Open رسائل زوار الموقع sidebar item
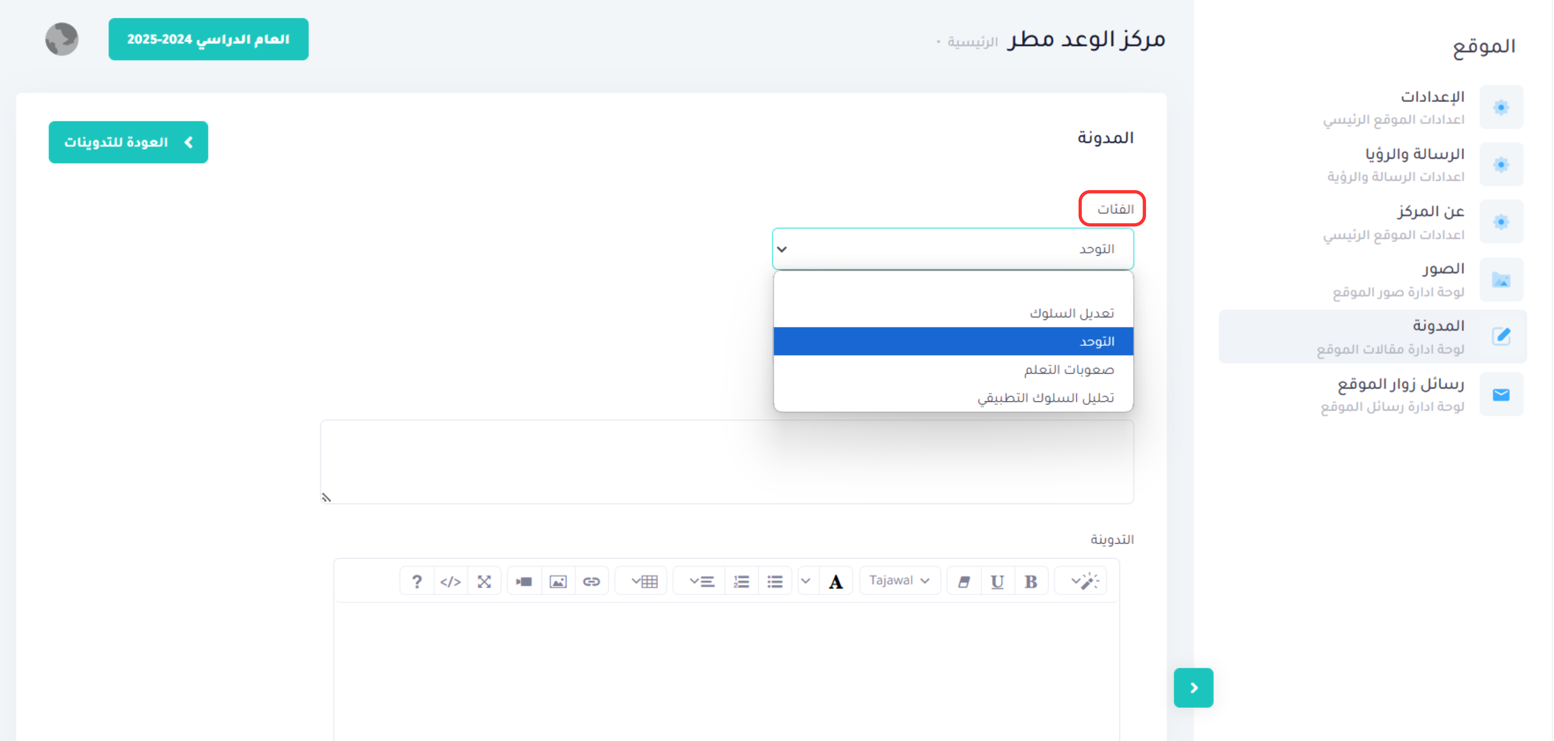Screen dimensions: 1554x741 click(1372, 394)
